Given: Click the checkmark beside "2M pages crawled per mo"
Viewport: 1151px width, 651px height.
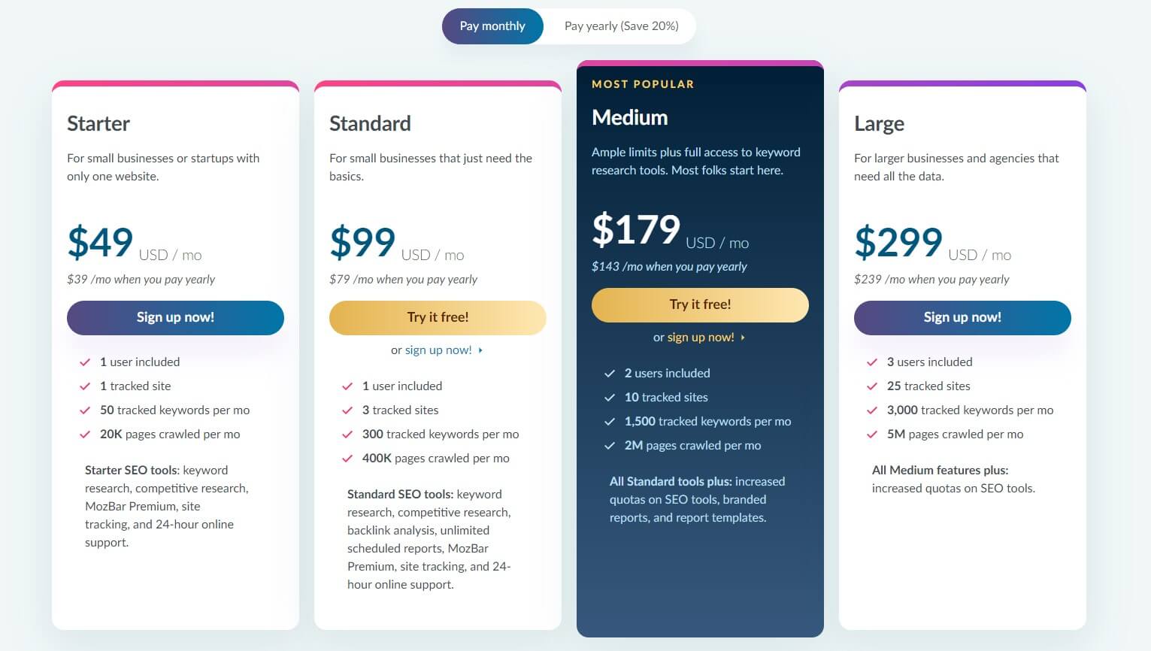Looking at the screenshot, I should click(609, 445).
